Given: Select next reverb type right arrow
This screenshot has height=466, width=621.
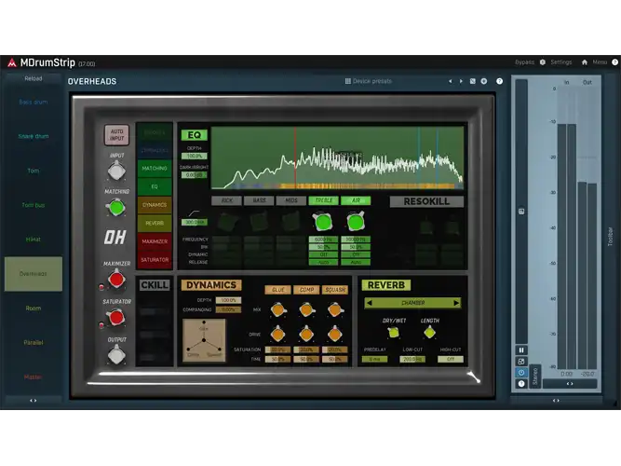Looking at the screenshot, I should (x=456, y=303).
